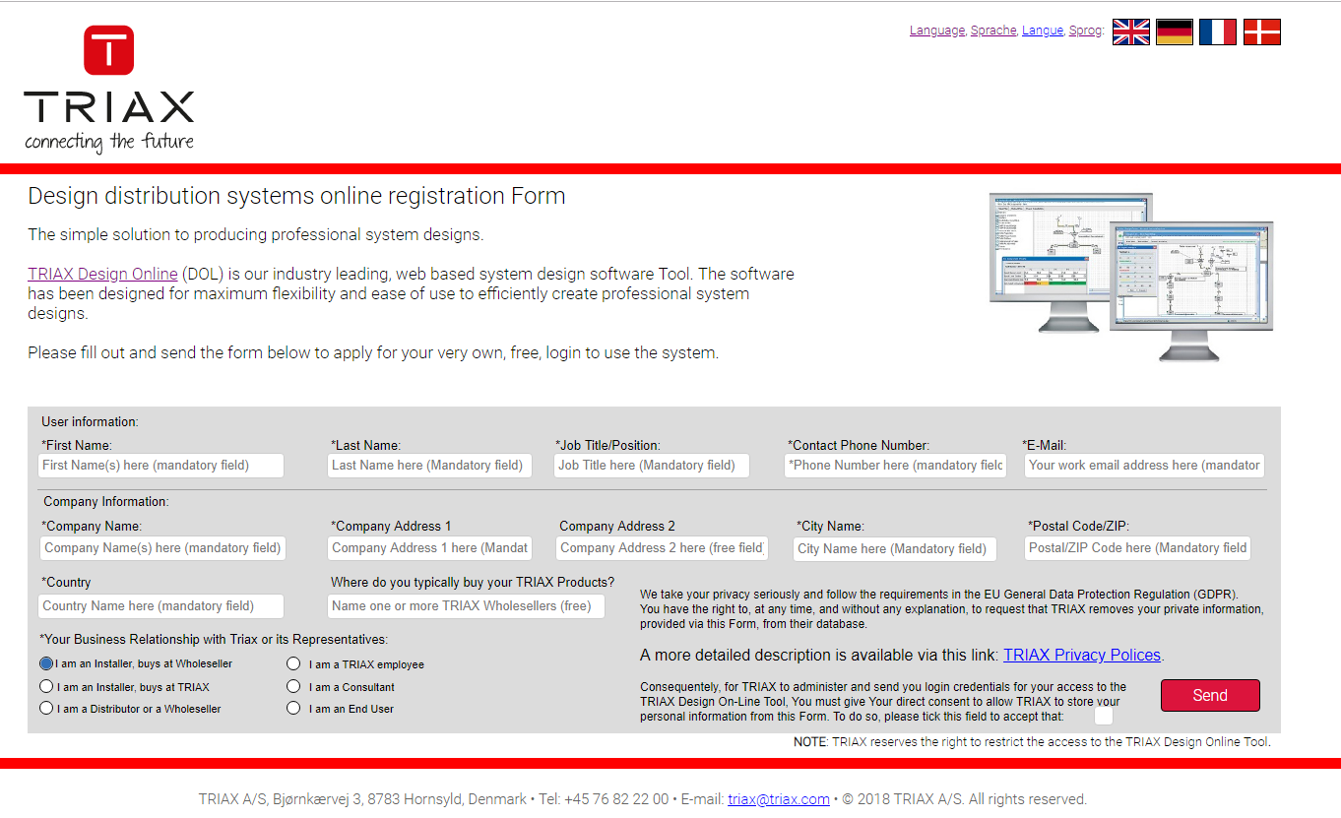
Task: Focus the Company Address 2 field
Action: (x=663, y=548)
